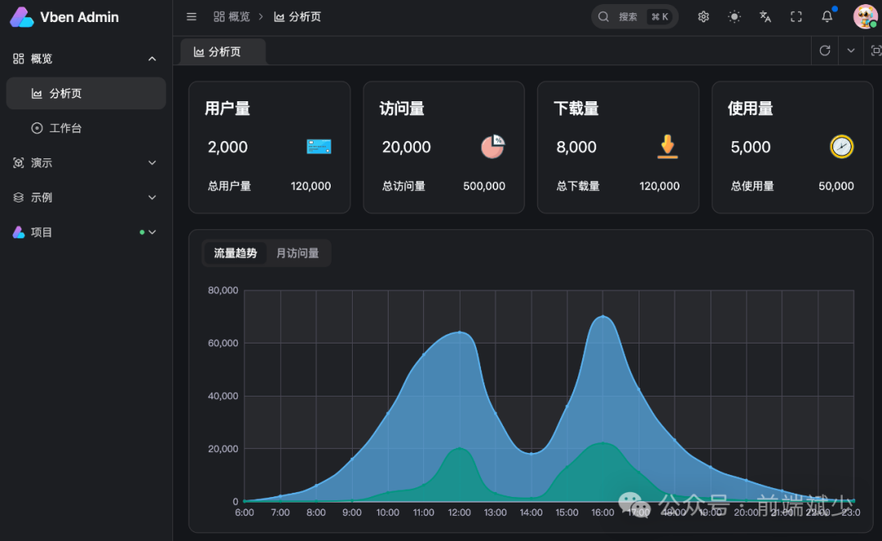The image size is (882, 541).
Task: Open the tab actions dropdown chevron
Action: coord(850,50)
